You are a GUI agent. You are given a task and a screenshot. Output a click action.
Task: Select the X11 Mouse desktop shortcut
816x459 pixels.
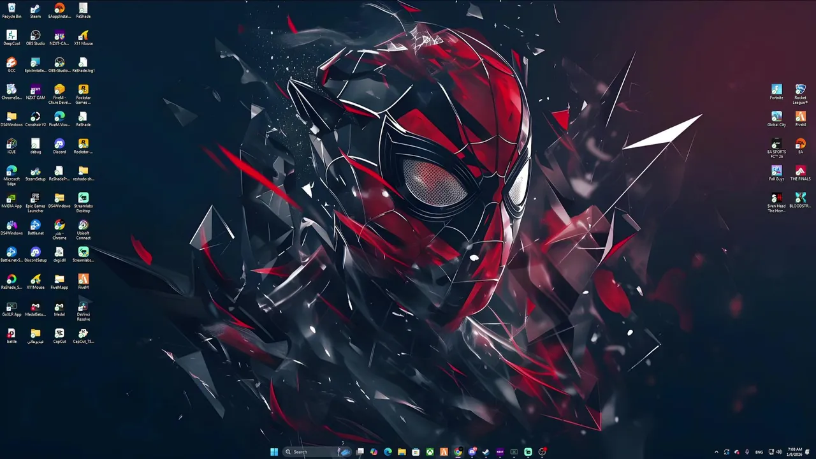pos(83,38)
